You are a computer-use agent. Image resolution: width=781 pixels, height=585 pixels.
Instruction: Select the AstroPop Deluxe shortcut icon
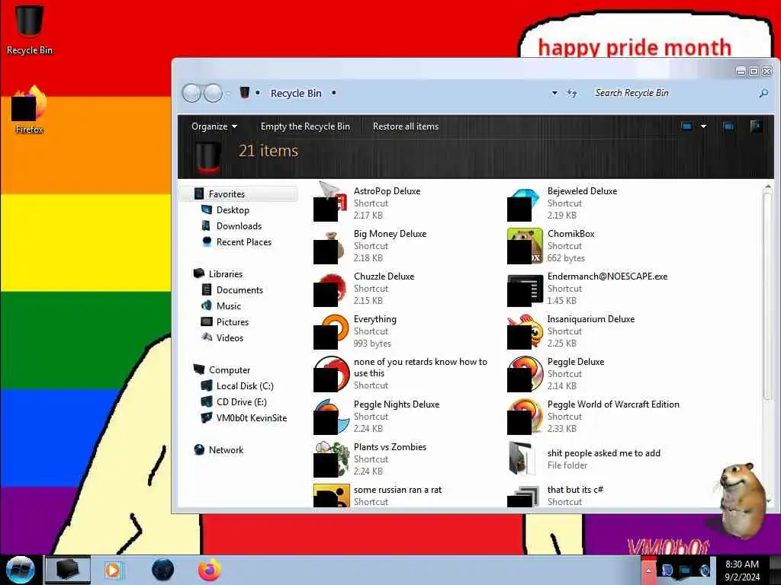[330, 203]
